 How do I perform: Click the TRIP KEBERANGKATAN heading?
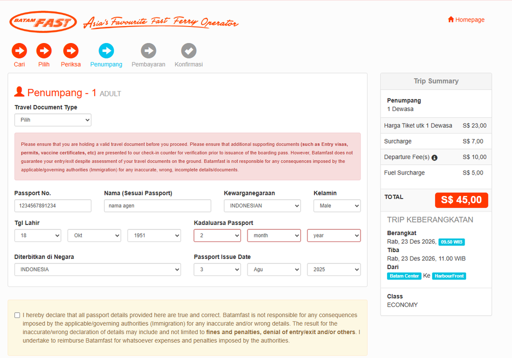(430, 220)
